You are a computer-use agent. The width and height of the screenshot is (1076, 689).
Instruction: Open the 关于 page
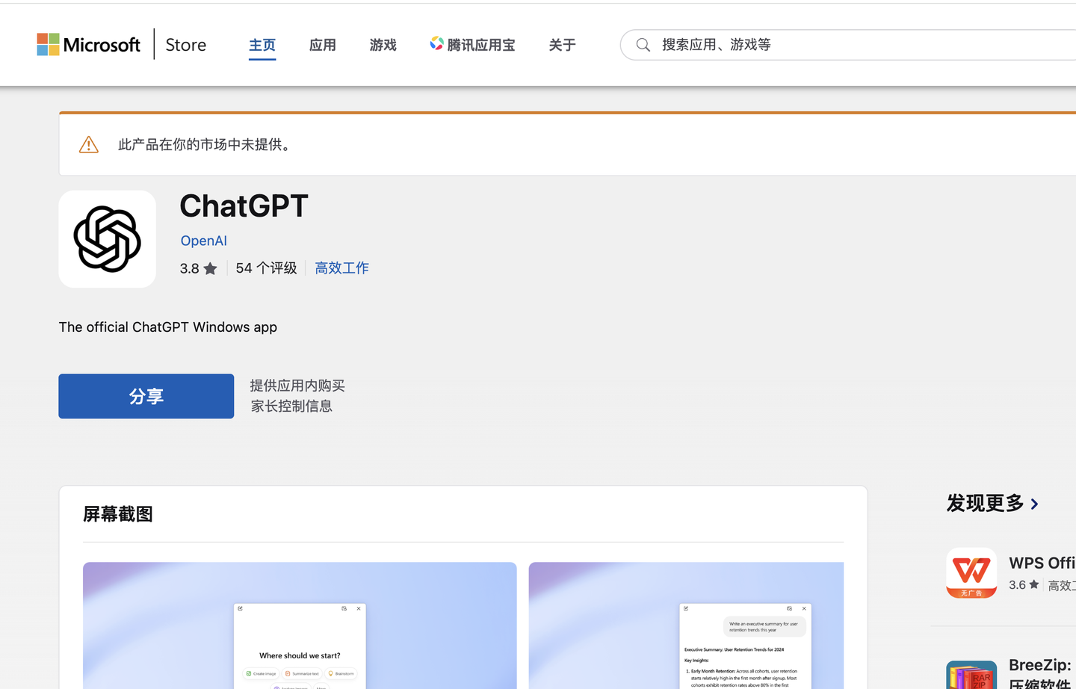tap(562, 45)
